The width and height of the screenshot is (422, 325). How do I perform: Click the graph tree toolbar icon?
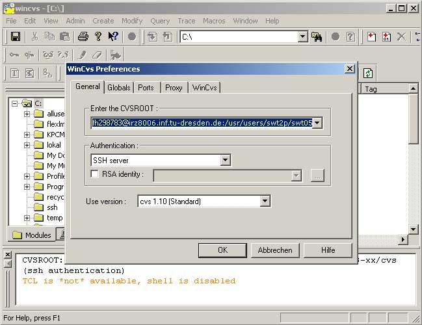[47, 73]
